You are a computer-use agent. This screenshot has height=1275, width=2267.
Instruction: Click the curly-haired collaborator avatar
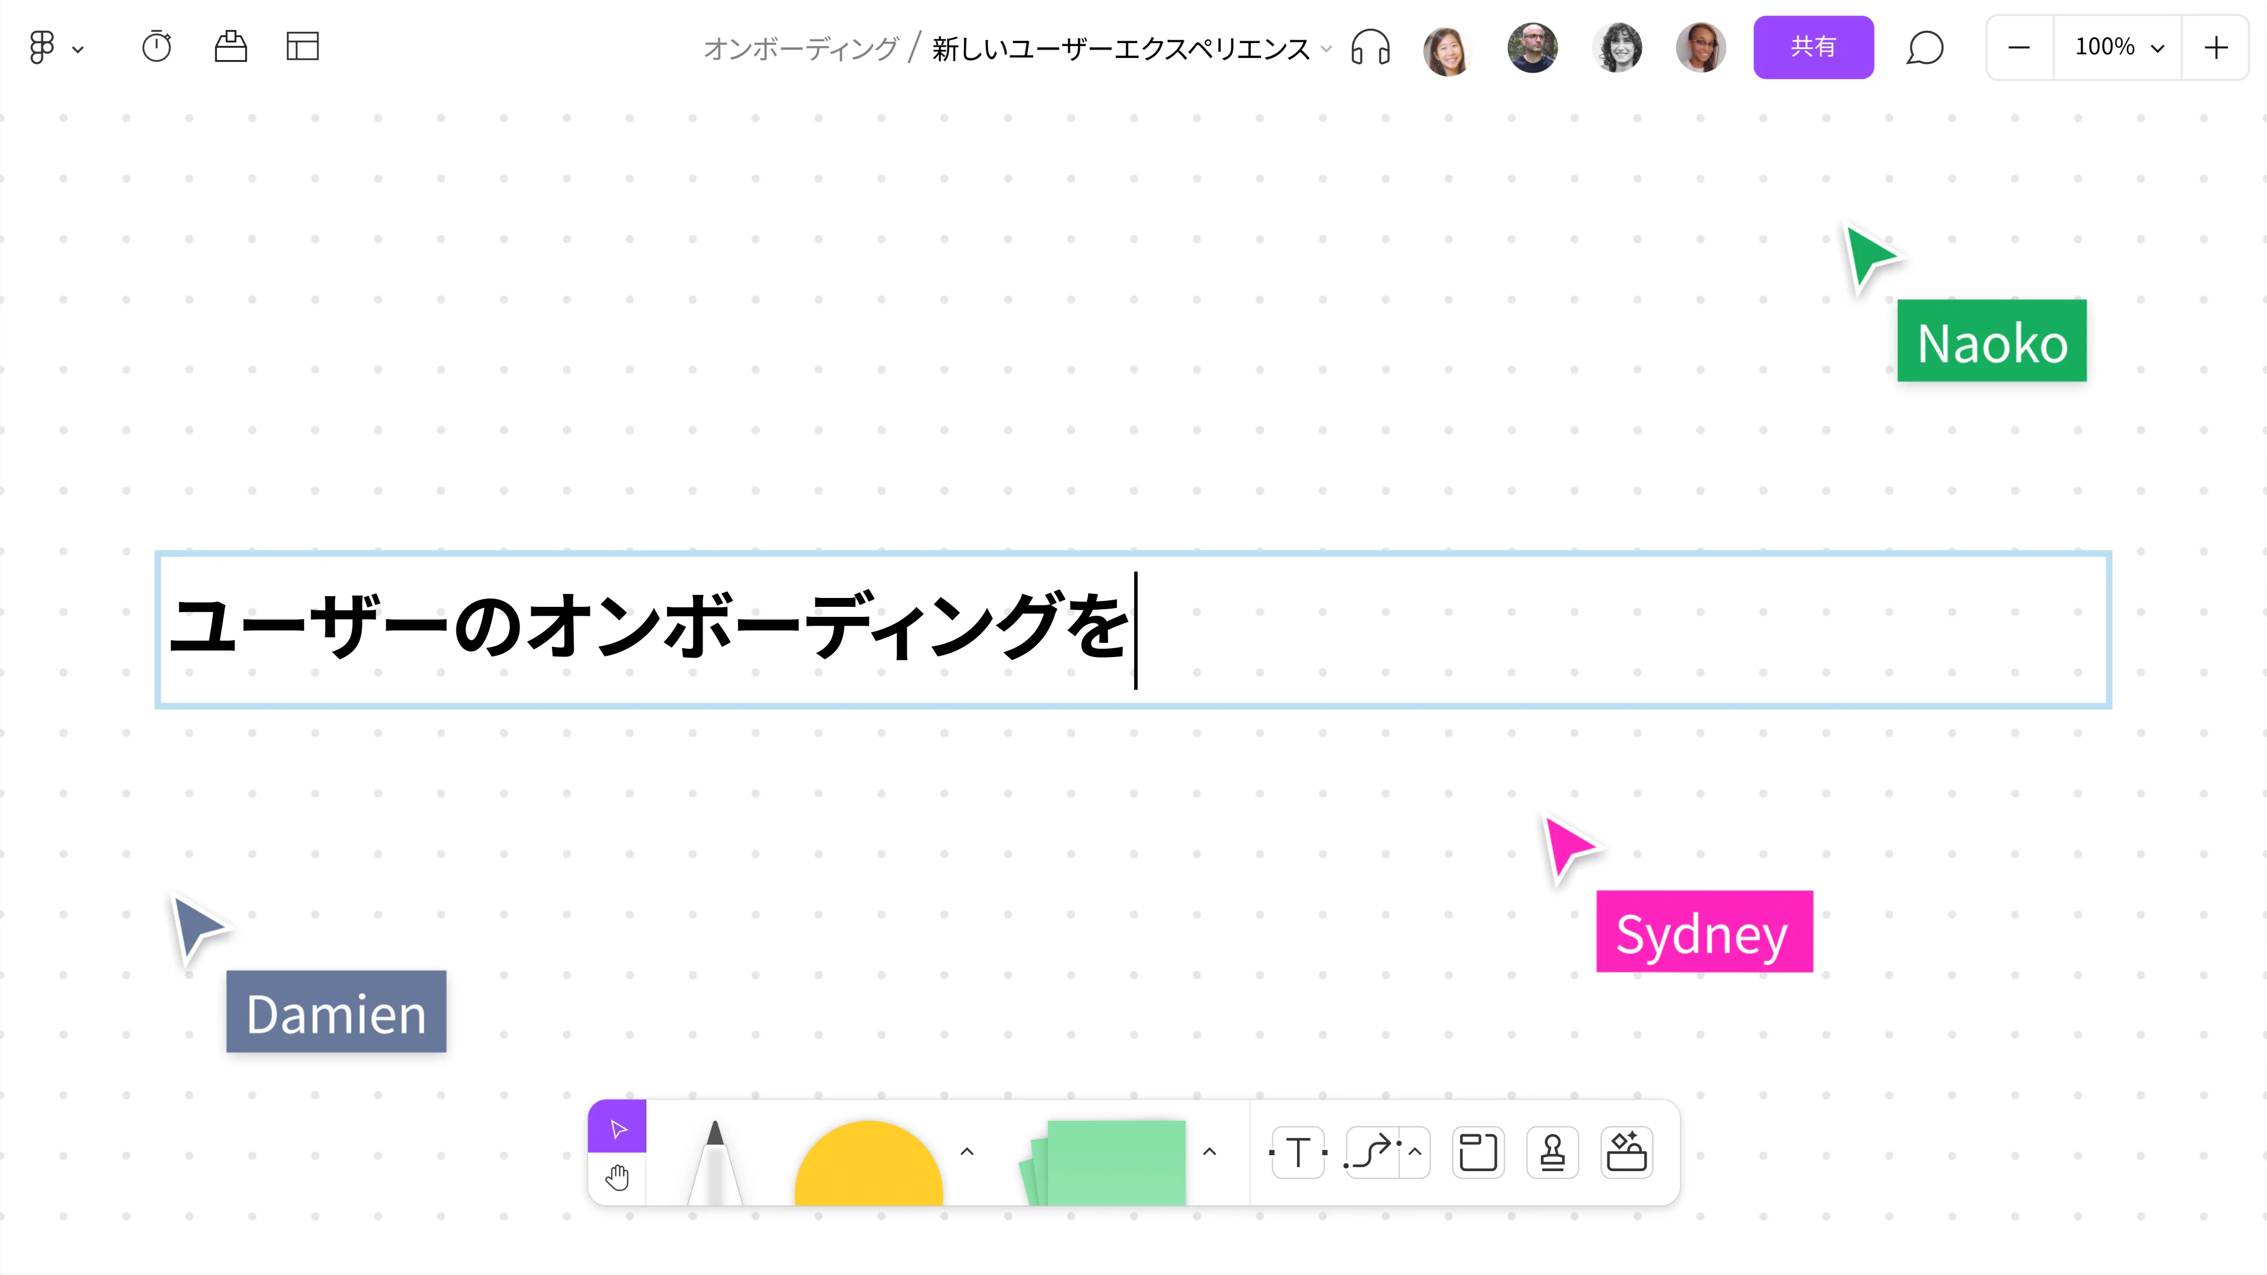(x=1616, y=47)
